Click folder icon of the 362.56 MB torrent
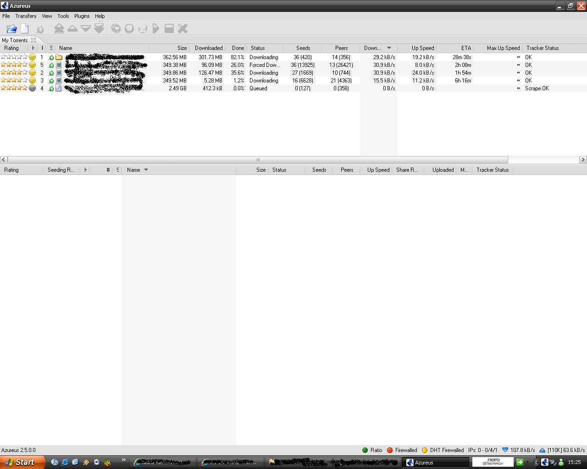 tap(59, 57)
